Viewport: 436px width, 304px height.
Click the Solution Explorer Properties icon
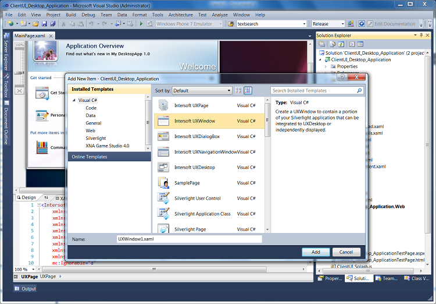click(x=322, y=44)
